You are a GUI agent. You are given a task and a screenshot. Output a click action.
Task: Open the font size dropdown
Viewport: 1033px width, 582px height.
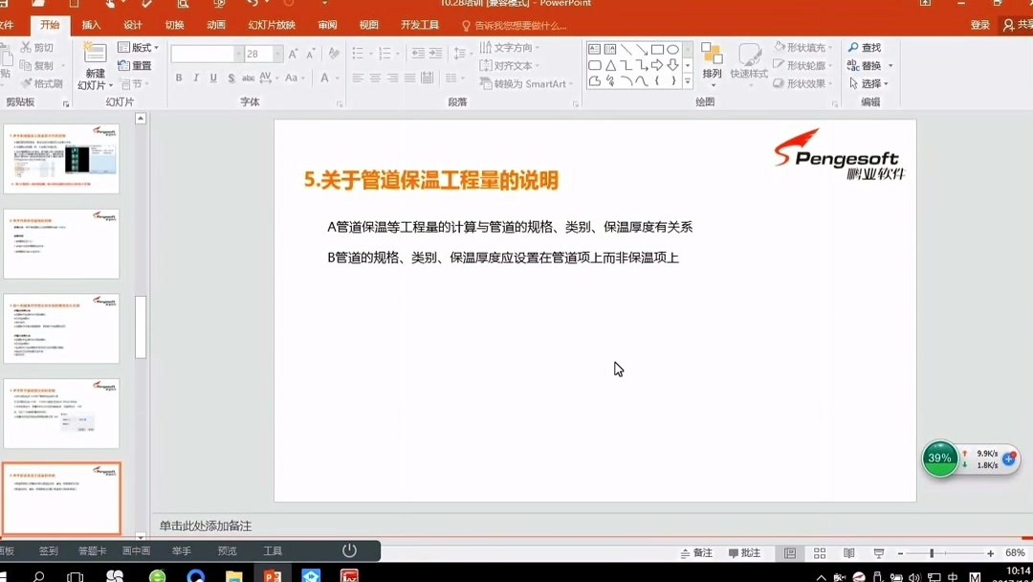click(277, 54)
